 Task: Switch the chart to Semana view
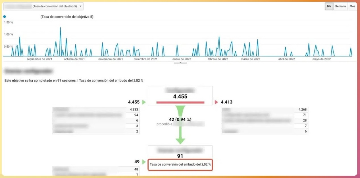pyautogui.click(x=340, y=6)
